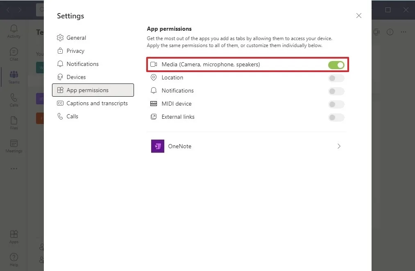Click the MIDI device keyboard icon
415x271 pixels.
pos(154,104)
